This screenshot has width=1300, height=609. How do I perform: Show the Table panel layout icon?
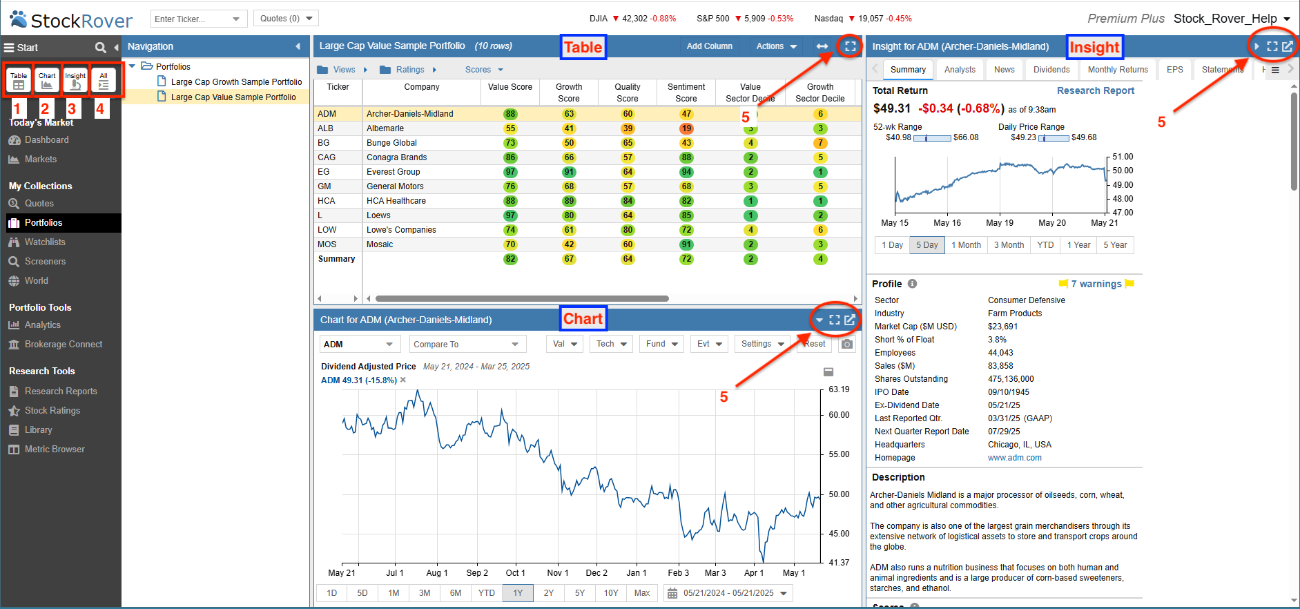pyautogui.click(x=19, y=80)
